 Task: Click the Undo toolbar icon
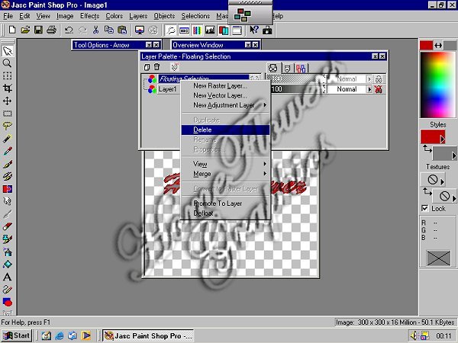click(x=69, y=30)
